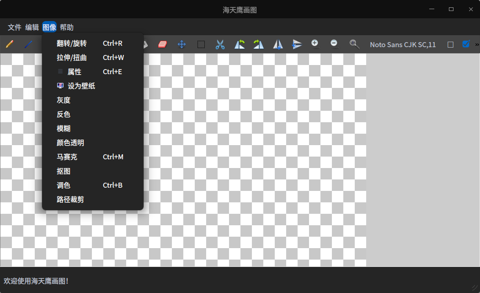480x293 pixels.
Task: Click the window resize grip in status bar
Action: [x=475, y=288]
